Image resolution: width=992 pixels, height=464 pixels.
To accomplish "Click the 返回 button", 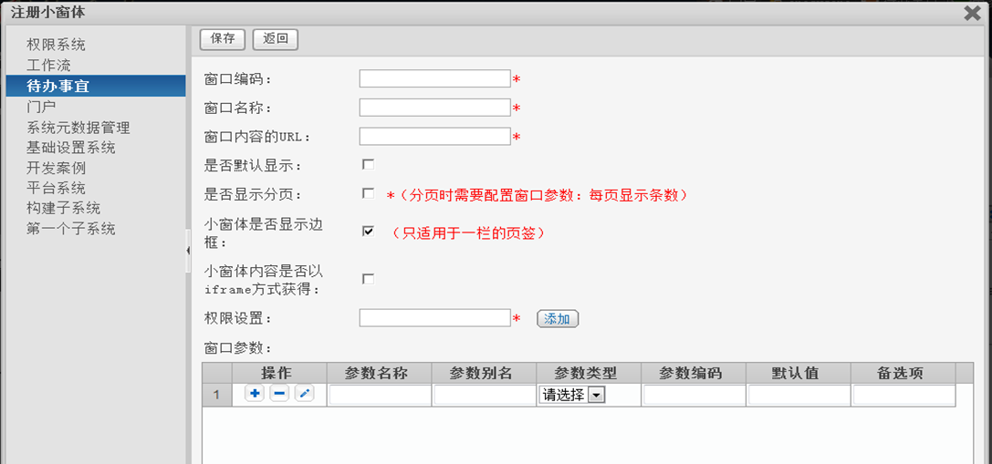I will pos(276,39).
